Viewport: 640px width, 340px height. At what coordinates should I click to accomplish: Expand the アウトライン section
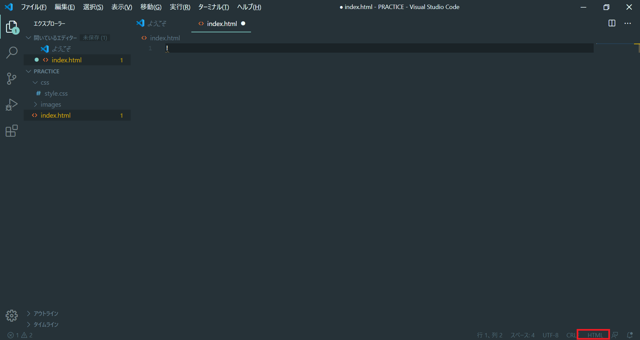(x=46, y=313)
